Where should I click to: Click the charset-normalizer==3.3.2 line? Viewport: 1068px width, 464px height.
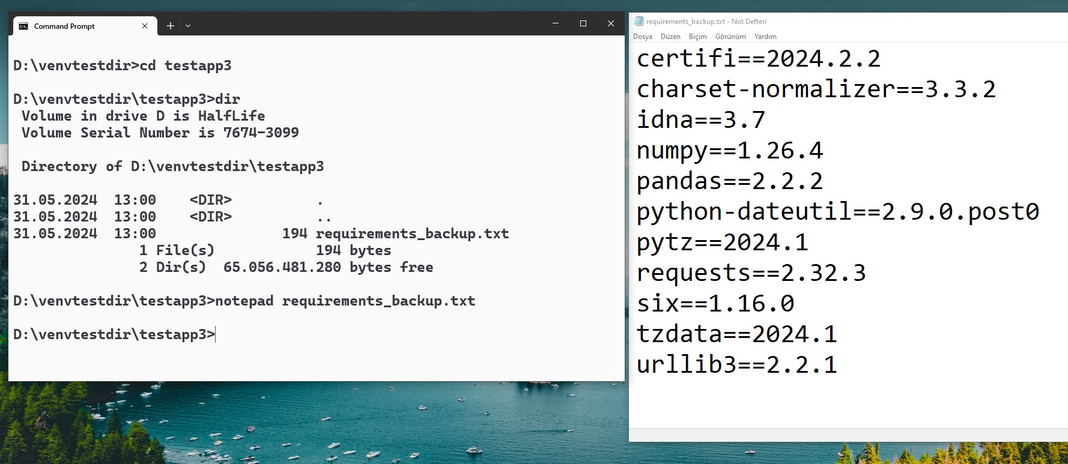pyautogui.click(x=816, y=89)
